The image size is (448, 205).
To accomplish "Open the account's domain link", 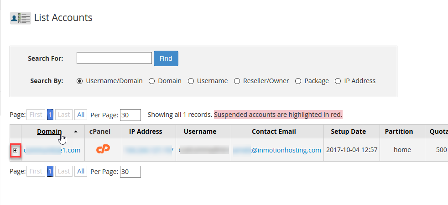I will 52,150.
